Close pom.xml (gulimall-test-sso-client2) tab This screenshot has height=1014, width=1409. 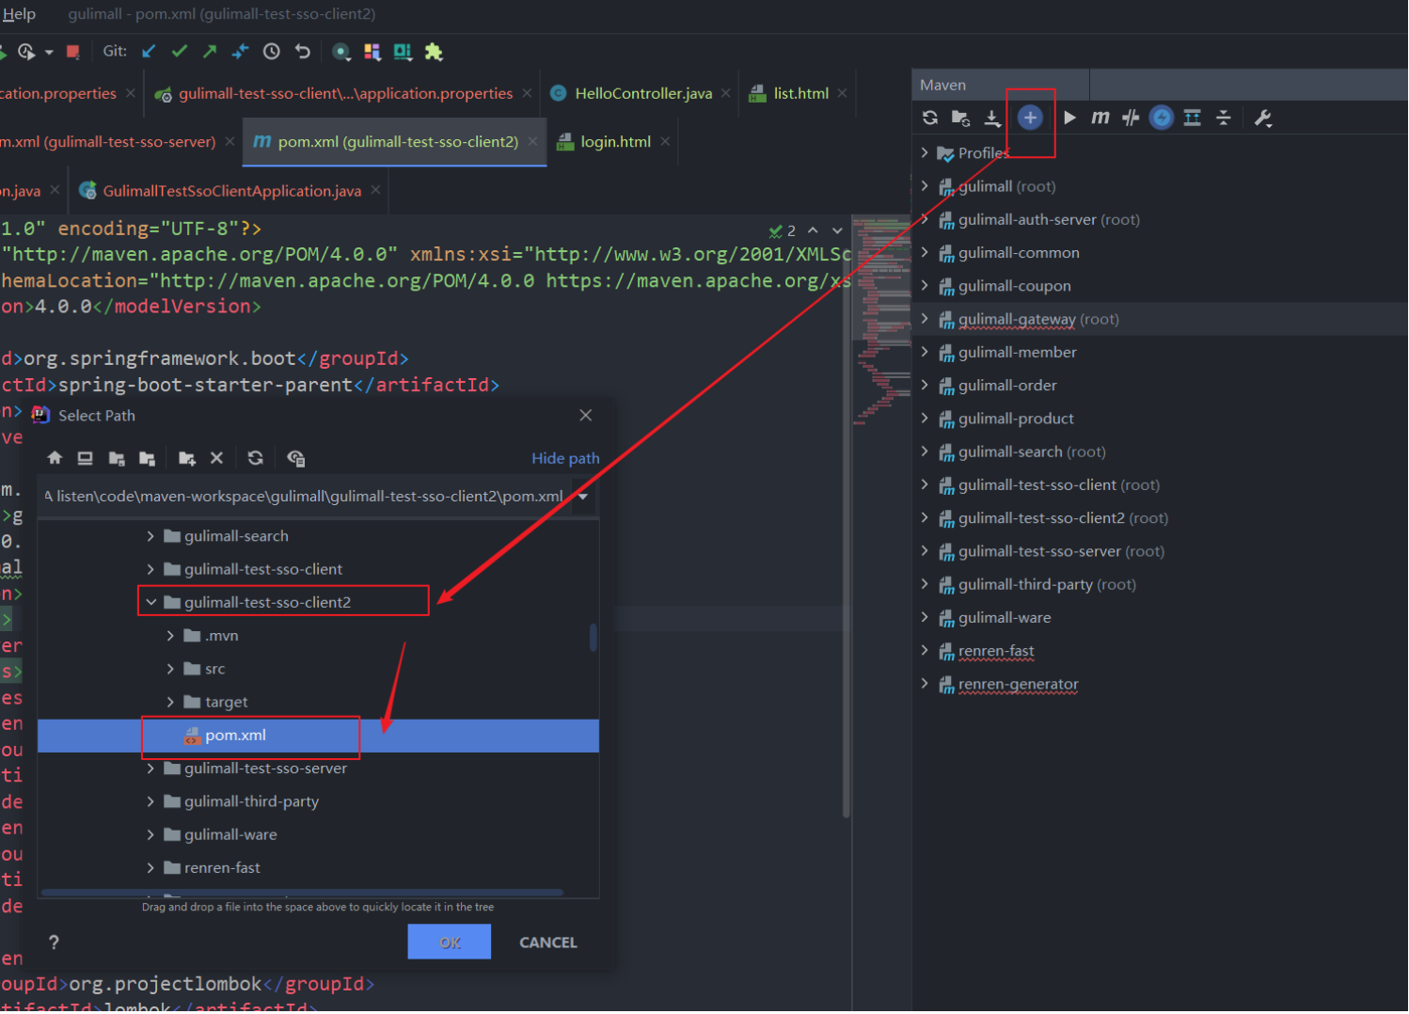click(x=532, y=141)
